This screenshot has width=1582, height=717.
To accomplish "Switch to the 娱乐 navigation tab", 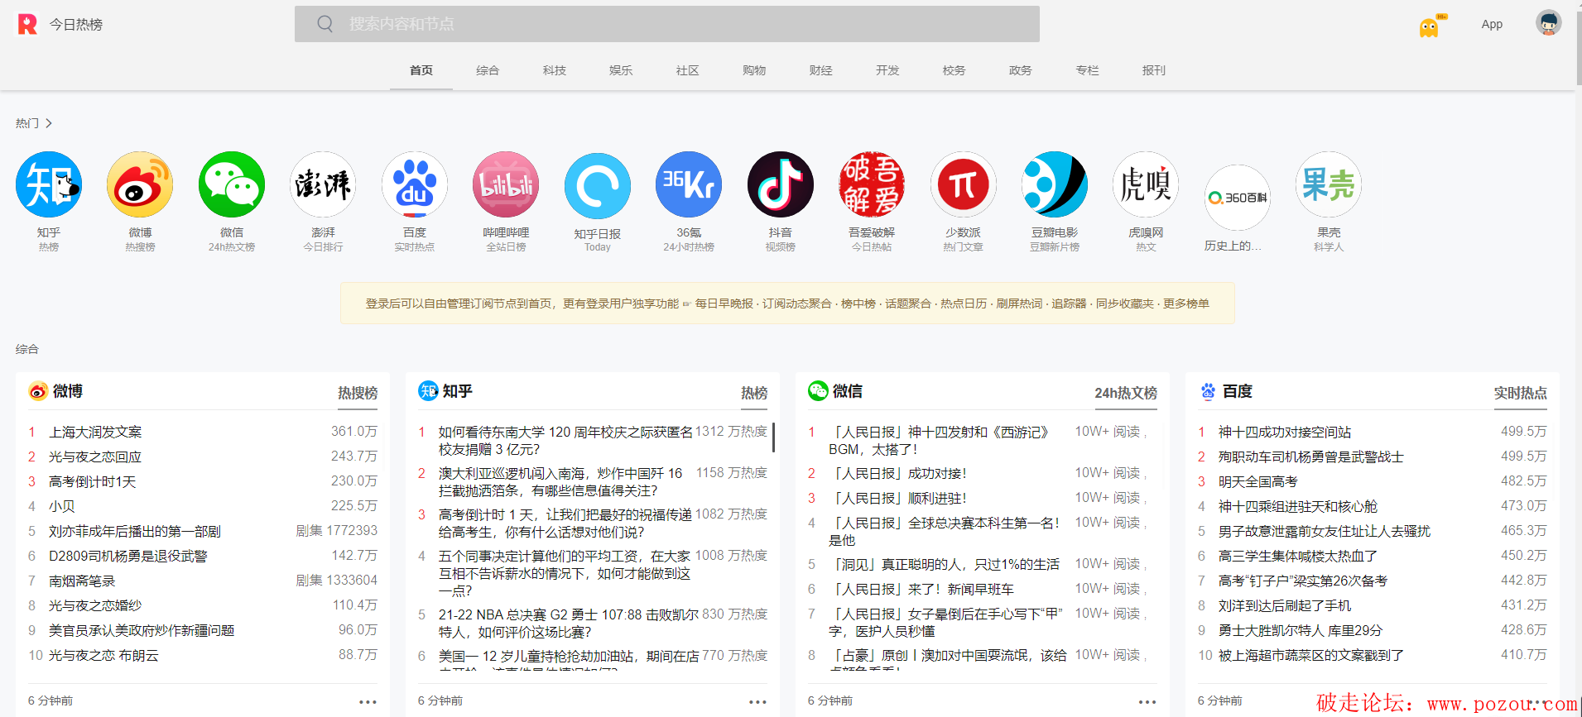I will tap(621, 70).
